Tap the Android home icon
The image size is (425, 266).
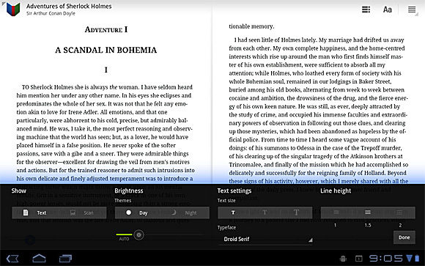[x=39, y=259]
